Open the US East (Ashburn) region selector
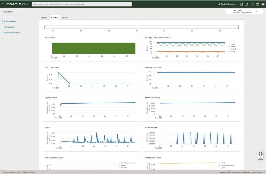This screenshot has width=266, height=174. pyautogui.click(x=226, y=4)
